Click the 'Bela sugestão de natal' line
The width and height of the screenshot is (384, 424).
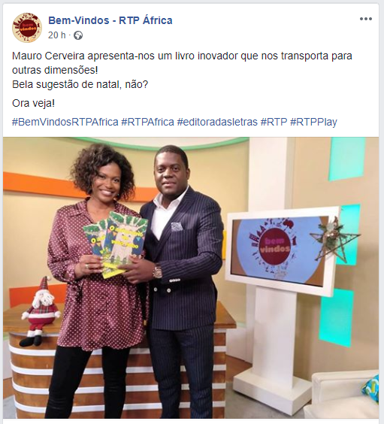coord(80,85)
